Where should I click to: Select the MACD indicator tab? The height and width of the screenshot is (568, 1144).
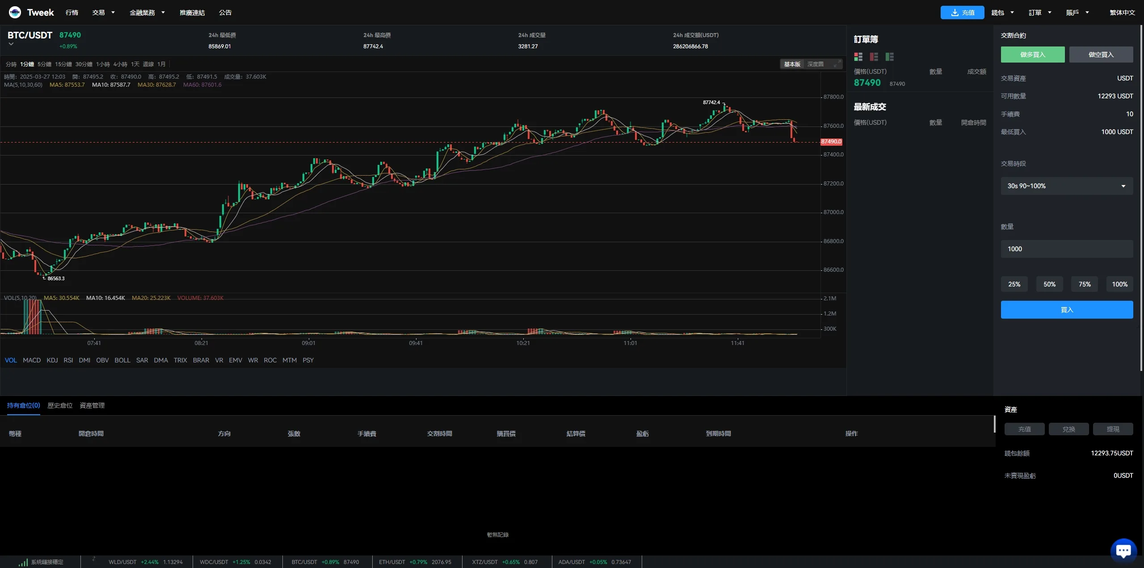32,360
